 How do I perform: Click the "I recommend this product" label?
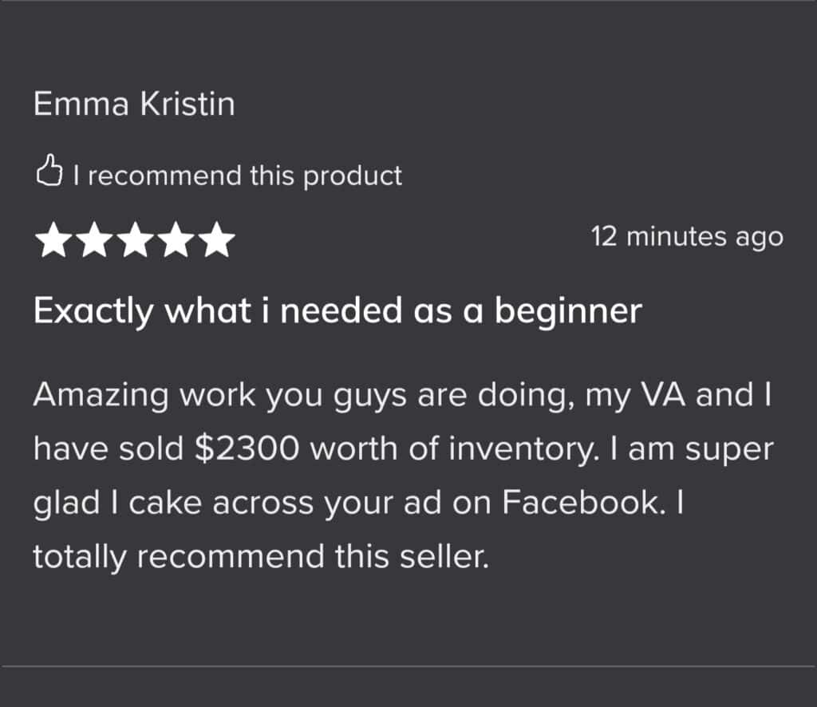(x=237, y=175)
